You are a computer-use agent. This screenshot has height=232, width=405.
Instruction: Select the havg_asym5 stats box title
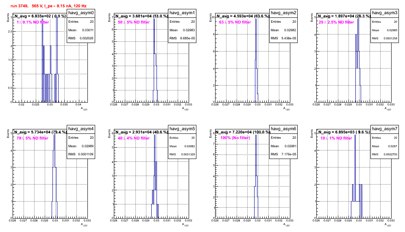click(182, 129)
